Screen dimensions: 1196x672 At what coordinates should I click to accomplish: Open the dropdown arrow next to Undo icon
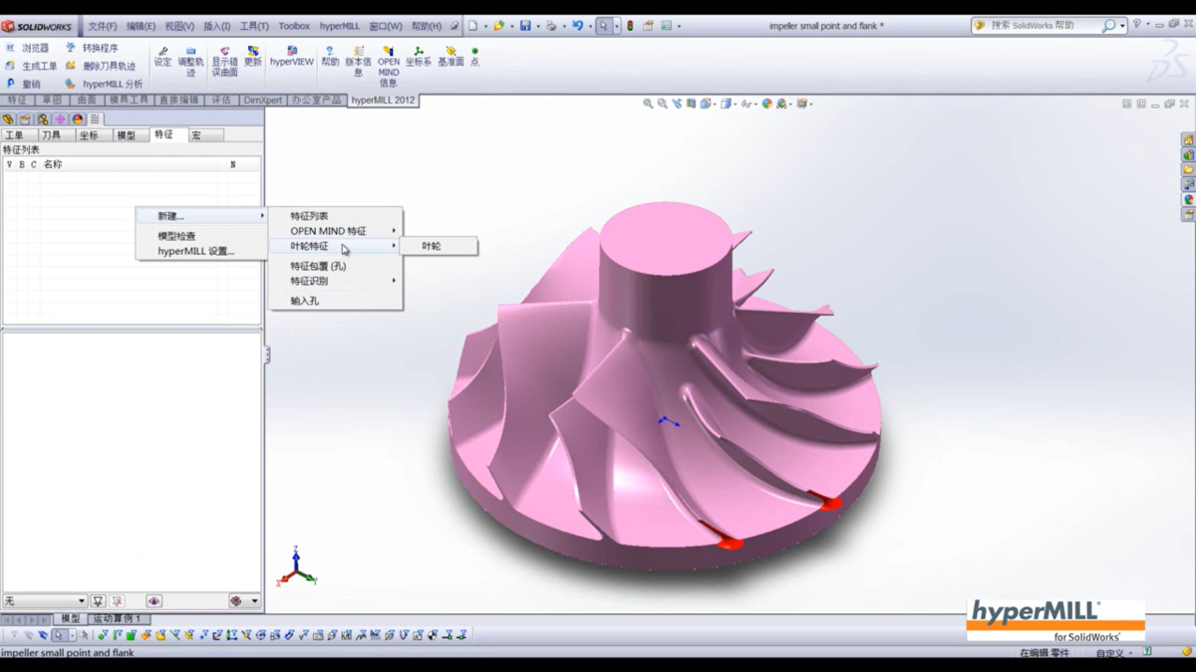tap(590, 26)
